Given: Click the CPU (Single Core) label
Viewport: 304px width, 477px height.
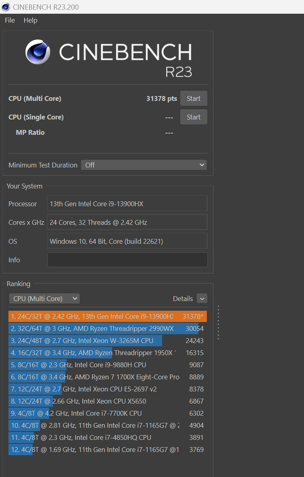Looking at the screenshot, I should pyautogui.click(x=36, y=117).
